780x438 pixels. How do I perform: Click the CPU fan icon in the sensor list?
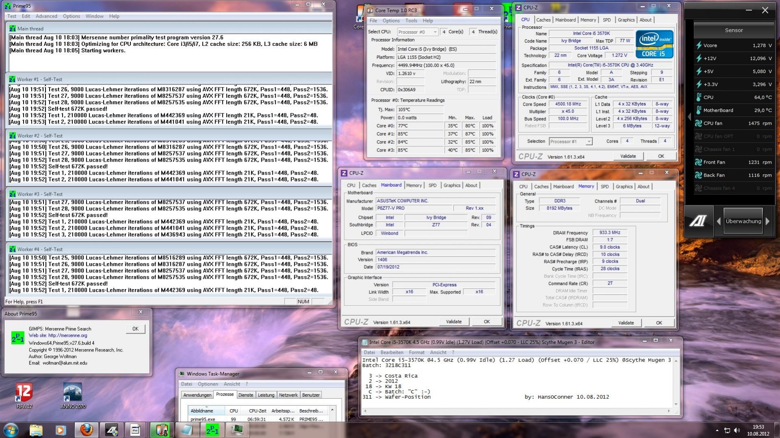pos(699,123)
